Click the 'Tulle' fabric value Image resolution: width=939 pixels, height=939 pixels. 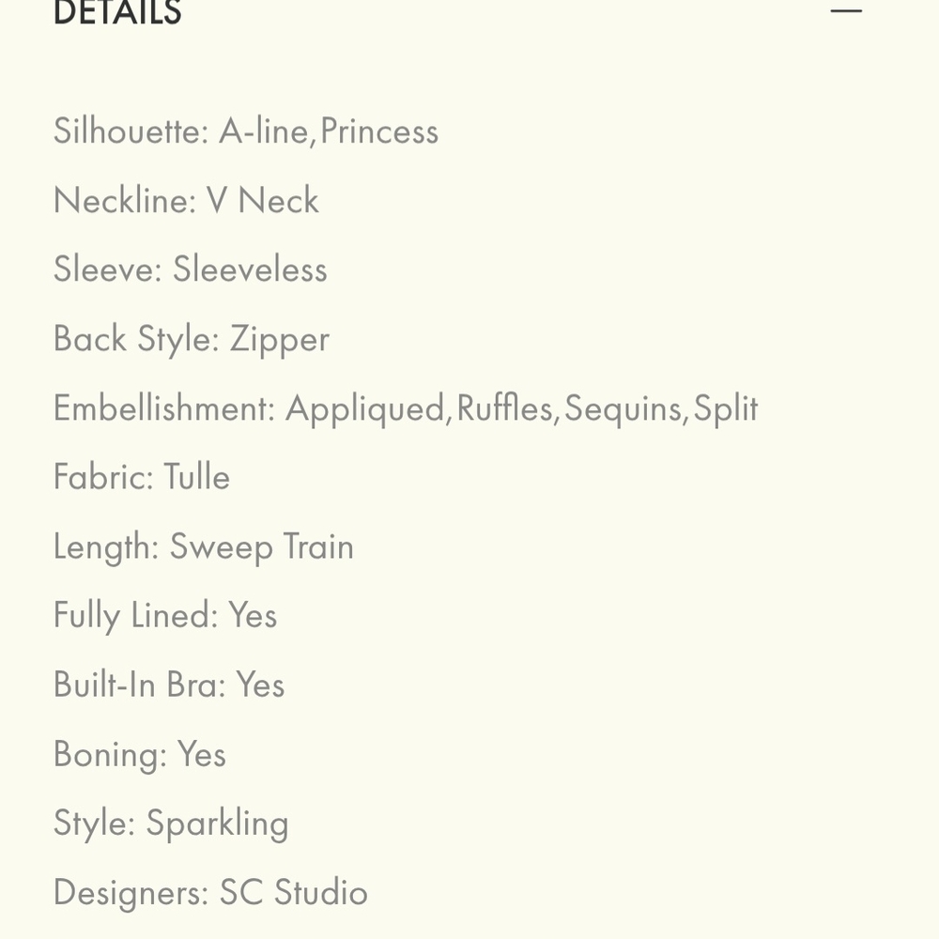(x=197, y=478)
